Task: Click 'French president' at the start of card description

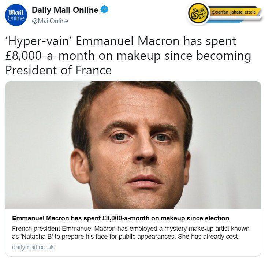Action: [x=36, y=229]
